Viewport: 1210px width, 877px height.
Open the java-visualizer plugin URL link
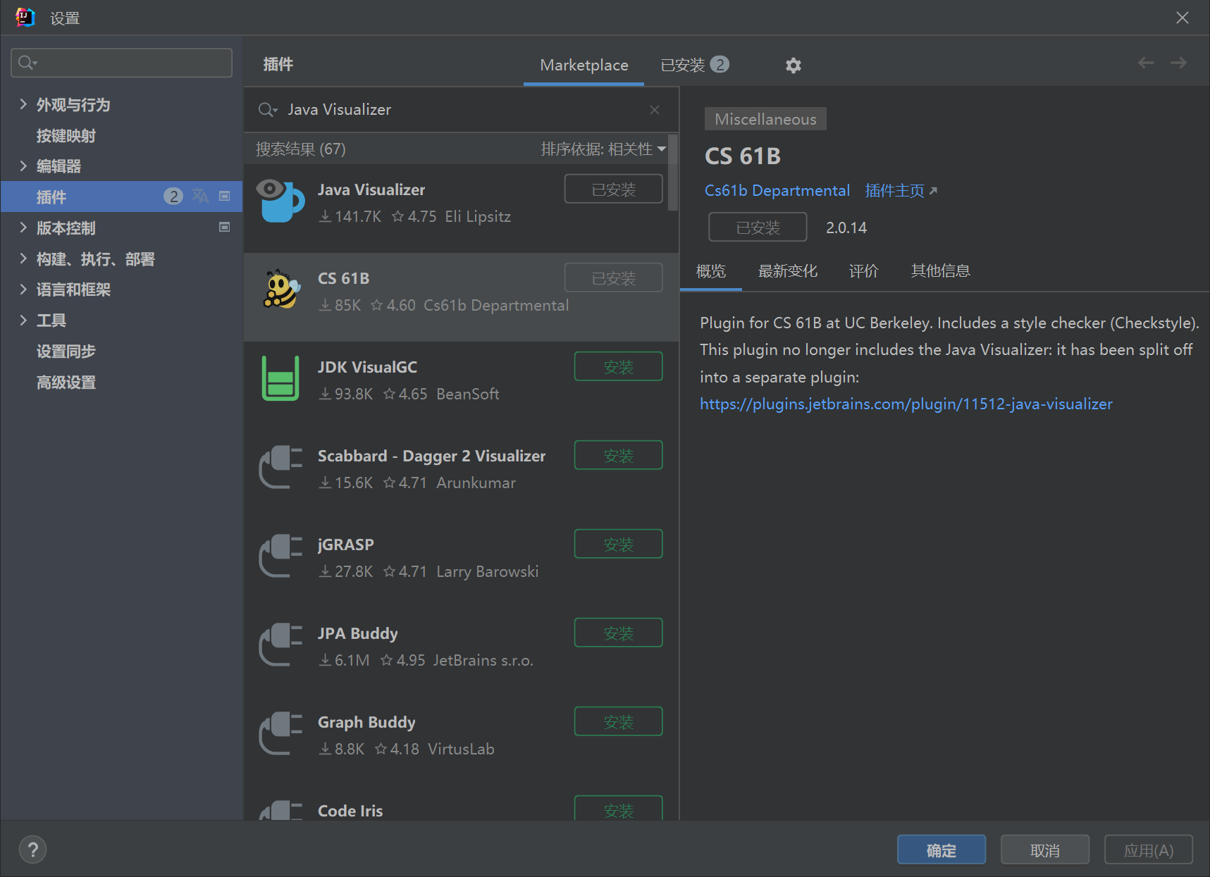[x=906, y=404]
